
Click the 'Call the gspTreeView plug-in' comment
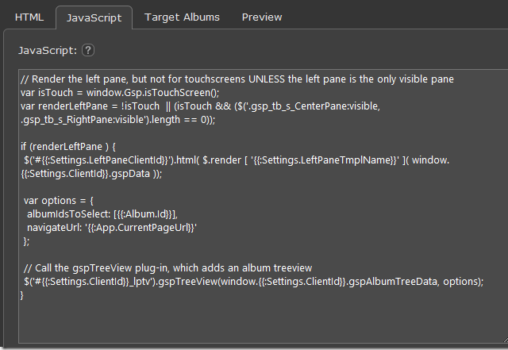167,268
